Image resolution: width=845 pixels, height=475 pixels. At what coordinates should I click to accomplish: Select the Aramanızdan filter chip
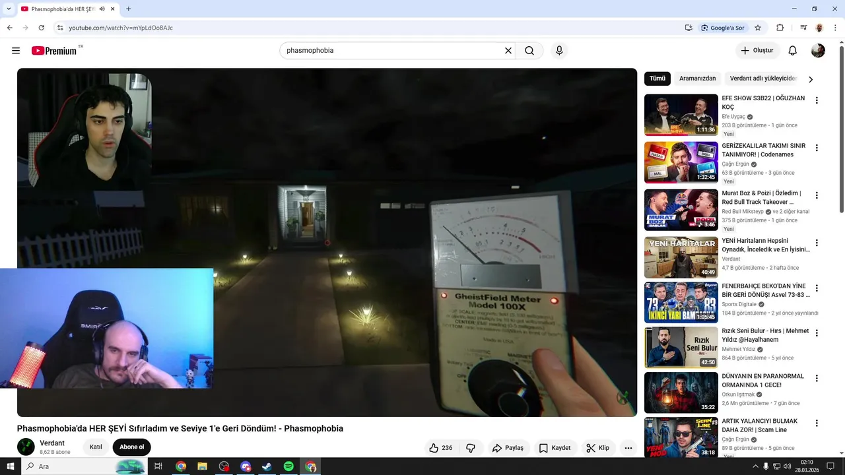[x=697, y=79]
